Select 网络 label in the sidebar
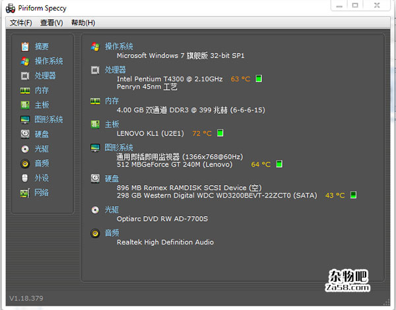The height and width of the screenshot is (310, 396). point(42,193)
